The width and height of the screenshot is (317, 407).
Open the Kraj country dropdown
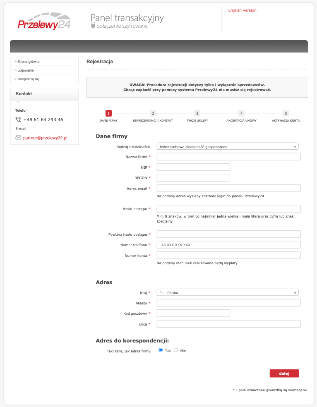(227, 293)
